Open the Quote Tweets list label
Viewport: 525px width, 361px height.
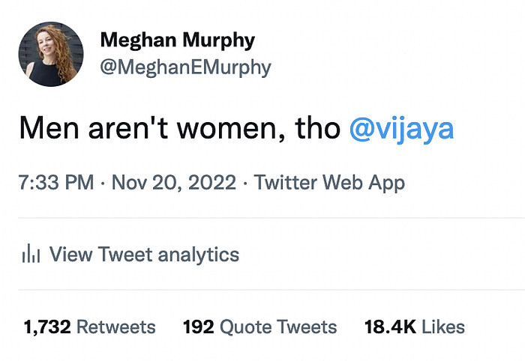278,327
